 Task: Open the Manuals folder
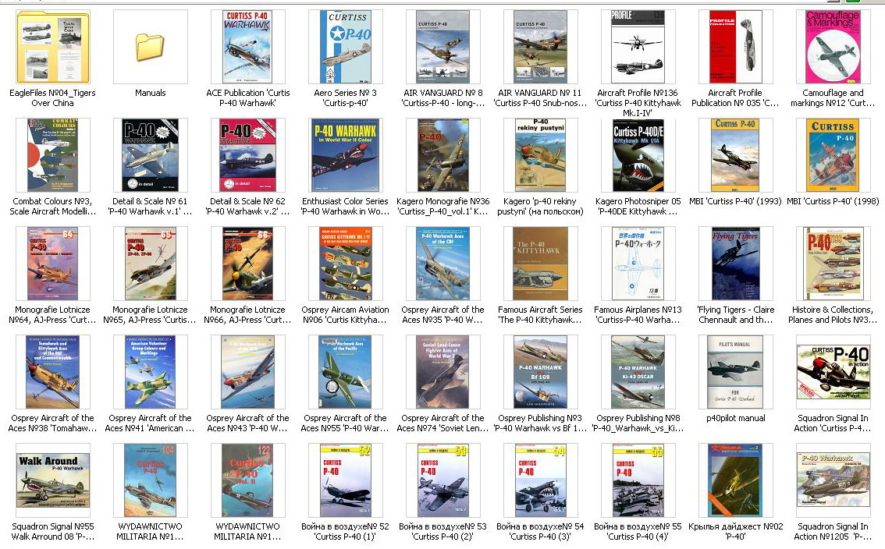tap(150, 48)
